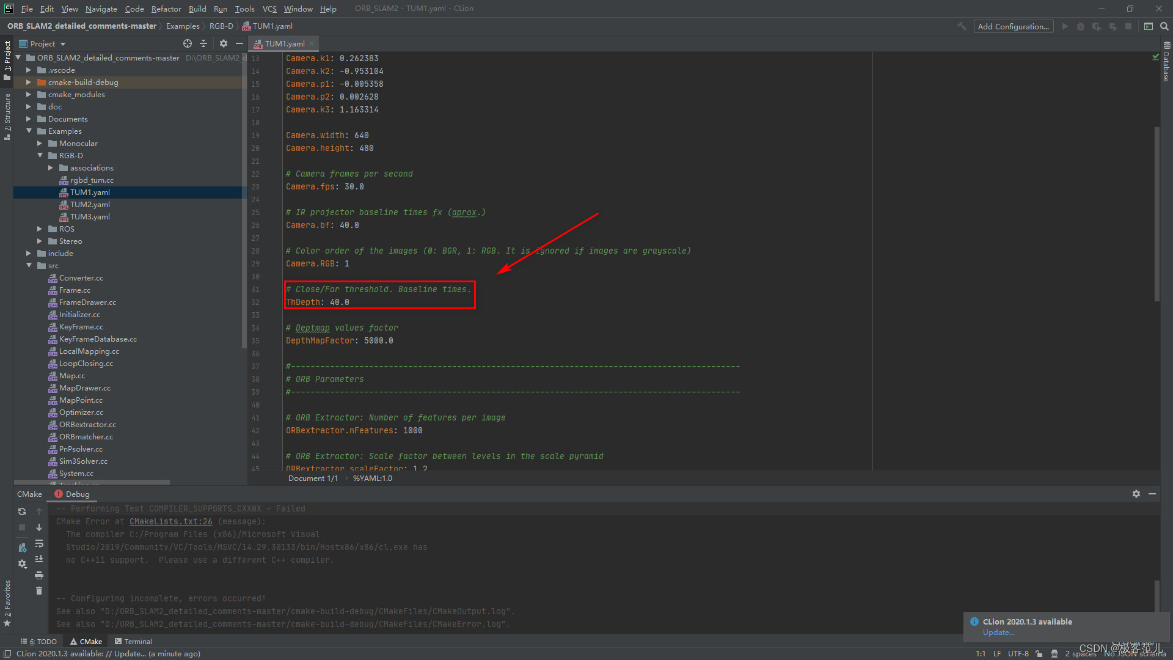Click the collapse all icon in Project panel
Screen dimensions: 1173x660
tap(204, 43)
